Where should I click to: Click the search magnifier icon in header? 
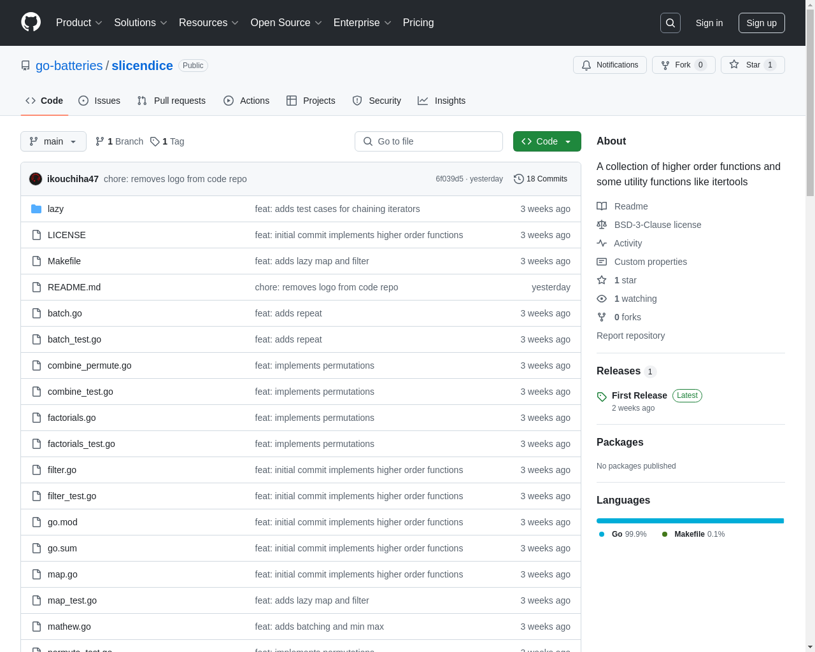(x=670, y=23)
